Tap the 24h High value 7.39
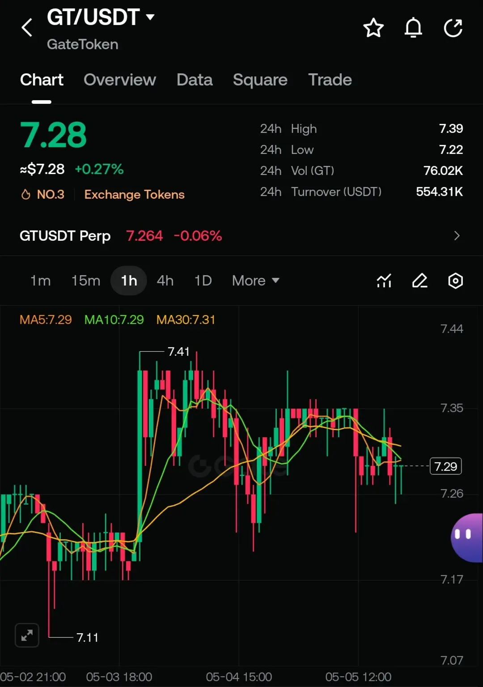Image resolution: width=483 pixels, height=687 pixels. pos(451,128)
